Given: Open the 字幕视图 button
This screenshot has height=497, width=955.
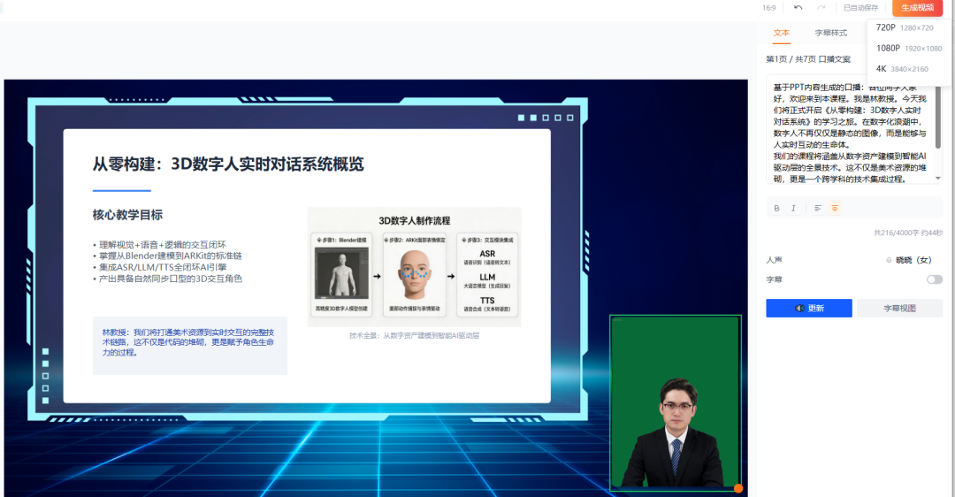Looking at the screenshot, I should tap(899, 308).
